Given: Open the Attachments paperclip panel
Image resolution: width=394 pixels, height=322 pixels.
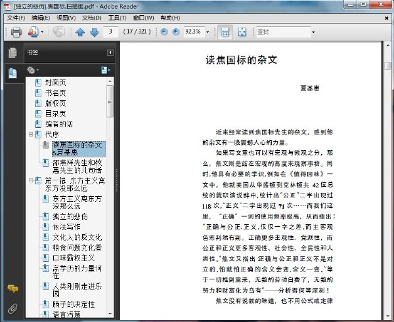Looking at the screenshot, I should click(13, 309).
